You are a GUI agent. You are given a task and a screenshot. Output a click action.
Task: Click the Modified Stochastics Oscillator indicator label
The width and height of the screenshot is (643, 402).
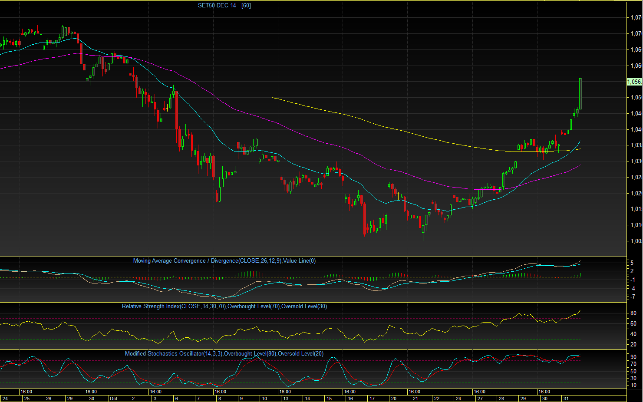pos(224,354)
